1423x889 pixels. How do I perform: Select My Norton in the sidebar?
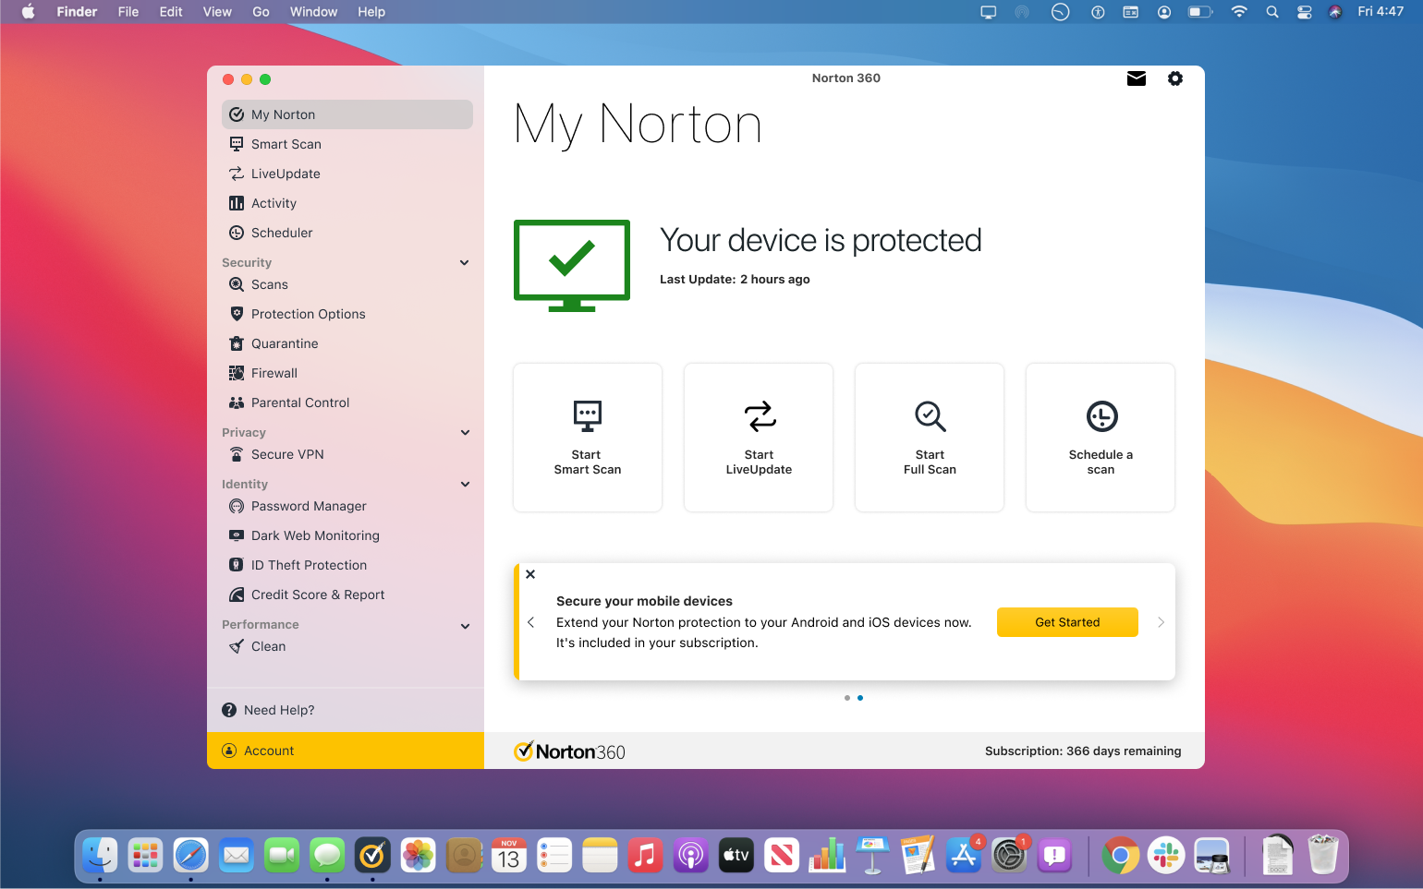347,114
